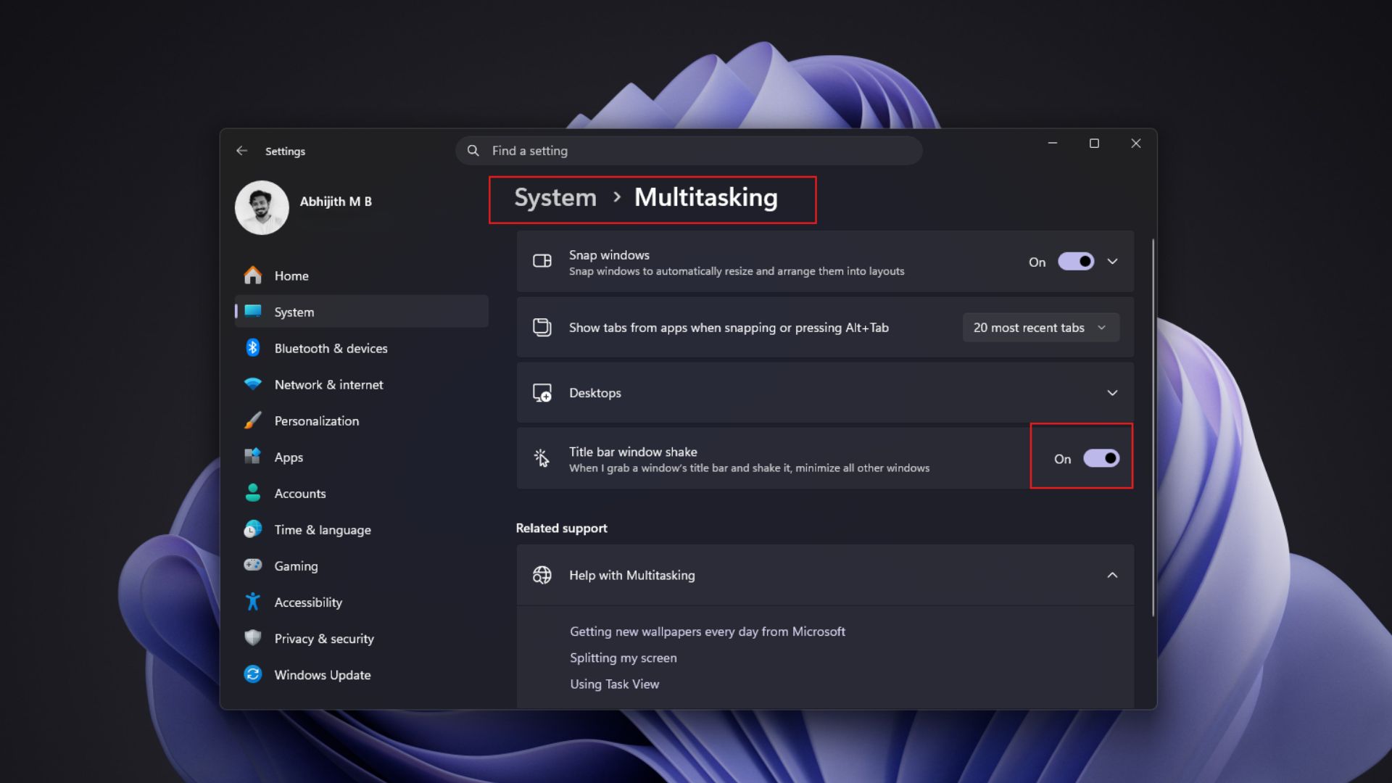Click the Show tabs from apps icon
The image size is (1392, 783).
542,327
